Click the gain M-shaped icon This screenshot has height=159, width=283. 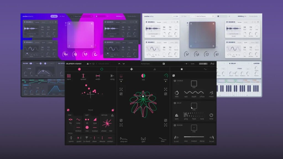143,139
